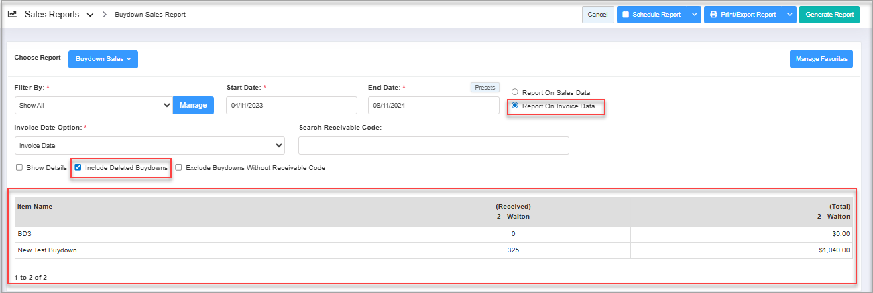
Task: Click the breadcrumb arrow before Buydown Sales Report
Action: tap(105, 15)
